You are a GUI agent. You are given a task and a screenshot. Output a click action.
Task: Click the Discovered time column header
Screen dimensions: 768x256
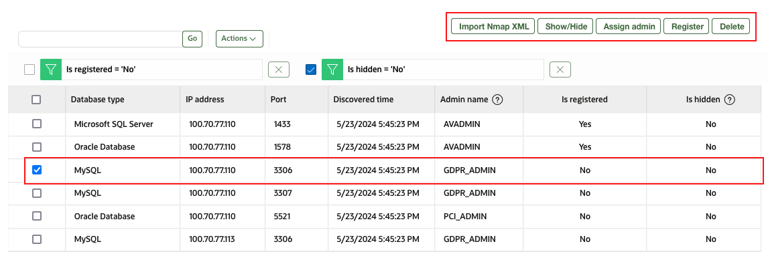tap(363, 100)
